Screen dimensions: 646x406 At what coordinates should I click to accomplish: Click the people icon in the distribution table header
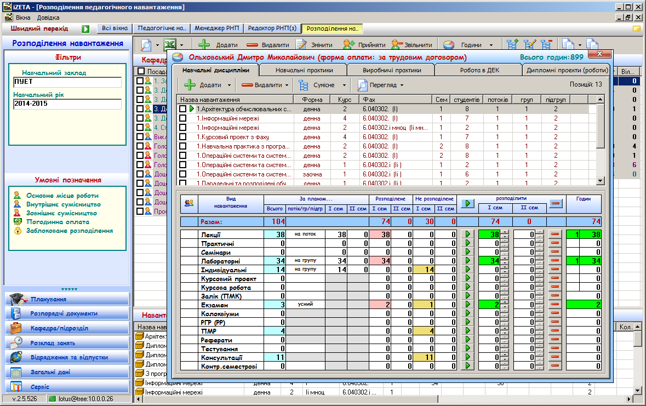click(189, 203)
